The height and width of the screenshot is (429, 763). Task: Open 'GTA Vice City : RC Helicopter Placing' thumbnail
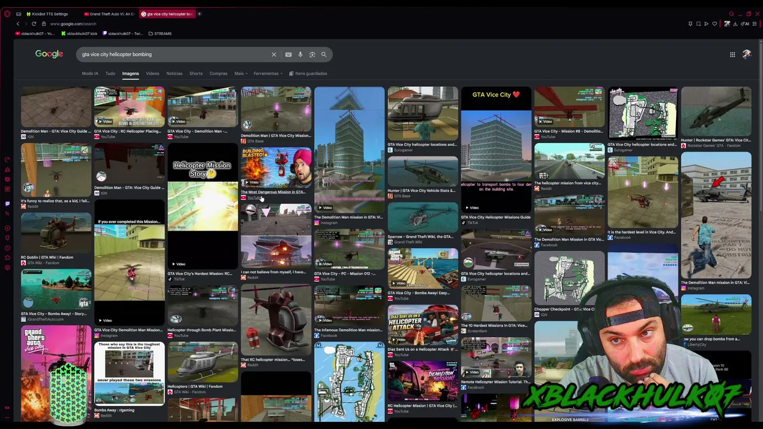coord(129,107)
